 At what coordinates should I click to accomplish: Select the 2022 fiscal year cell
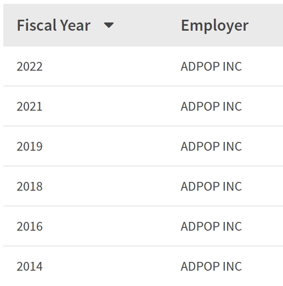[x=30, y=66]
